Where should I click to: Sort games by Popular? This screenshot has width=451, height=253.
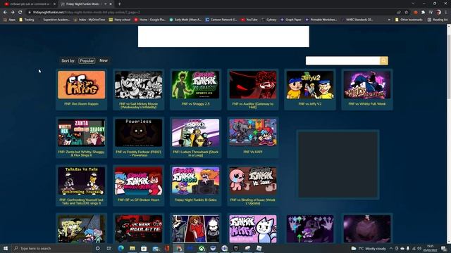(x=87, y=60)
